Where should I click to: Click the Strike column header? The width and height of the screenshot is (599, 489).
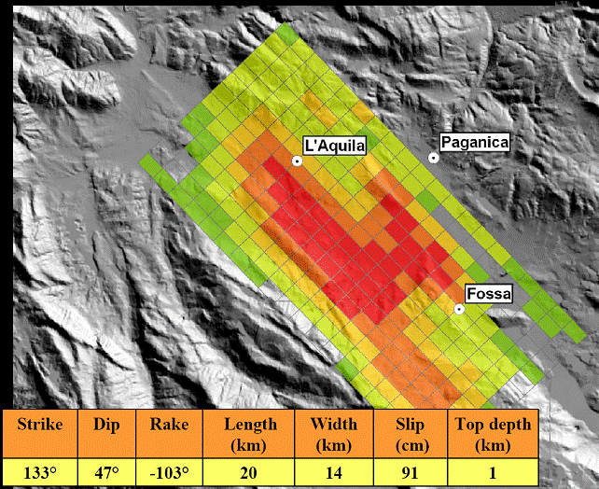(40, 434)
